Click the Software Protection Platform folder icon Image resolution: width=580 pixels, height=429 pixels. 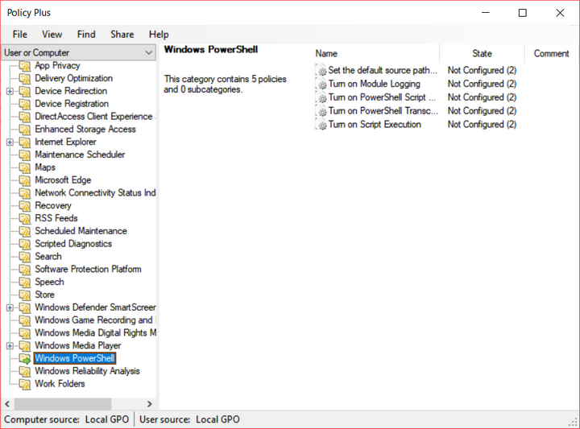[x=25, y=270]
